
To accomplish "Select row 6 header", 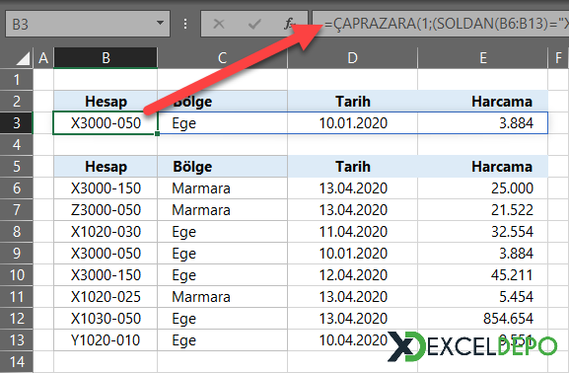I will (17, 188).
